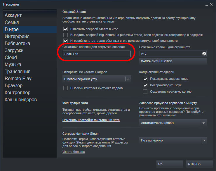Disable "Воспроизводить звук" checkbox
The height and width of the screenshot is (171, 216).
pos(145,85)
